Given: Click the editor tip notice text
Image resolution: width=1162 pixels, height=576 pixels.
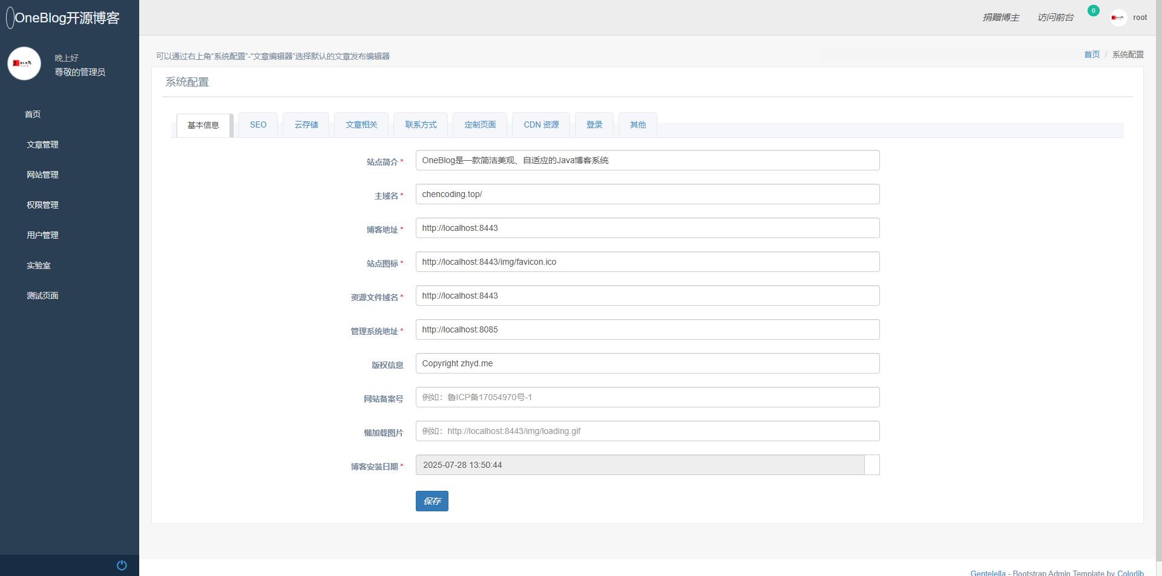Looking at the screenshot, I should [x=273, y=56].
